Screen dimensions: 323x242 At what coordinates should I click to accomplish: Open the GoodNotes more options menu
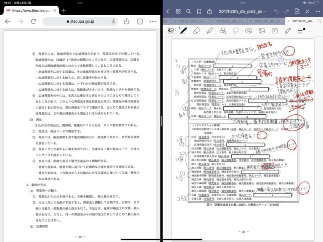click(x=318, y=11)
